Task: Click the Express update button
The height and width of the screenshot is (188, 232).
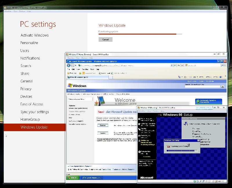Action: (103, 125)
